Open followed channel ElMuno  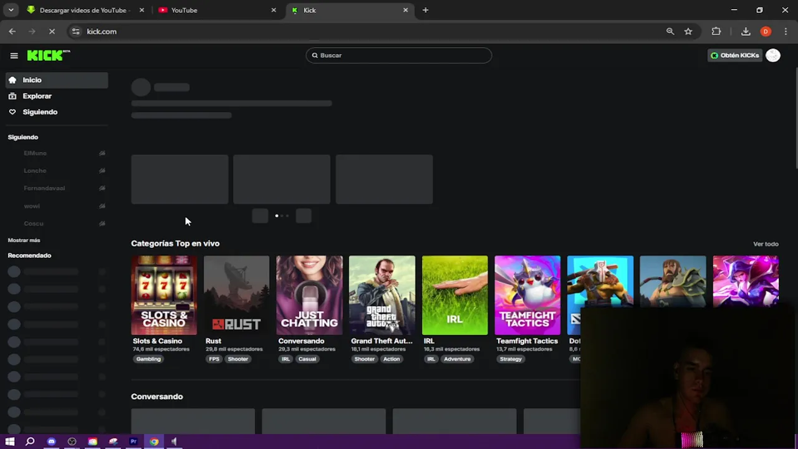pyautogui.click(x=35, y=153)
